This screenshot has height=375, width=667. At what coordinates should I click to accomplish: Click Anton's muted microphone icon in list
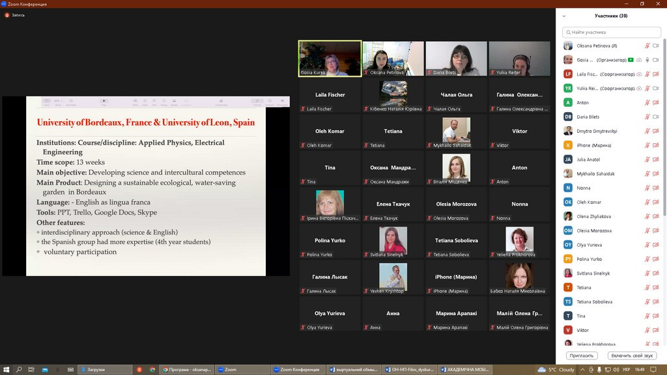647,102
